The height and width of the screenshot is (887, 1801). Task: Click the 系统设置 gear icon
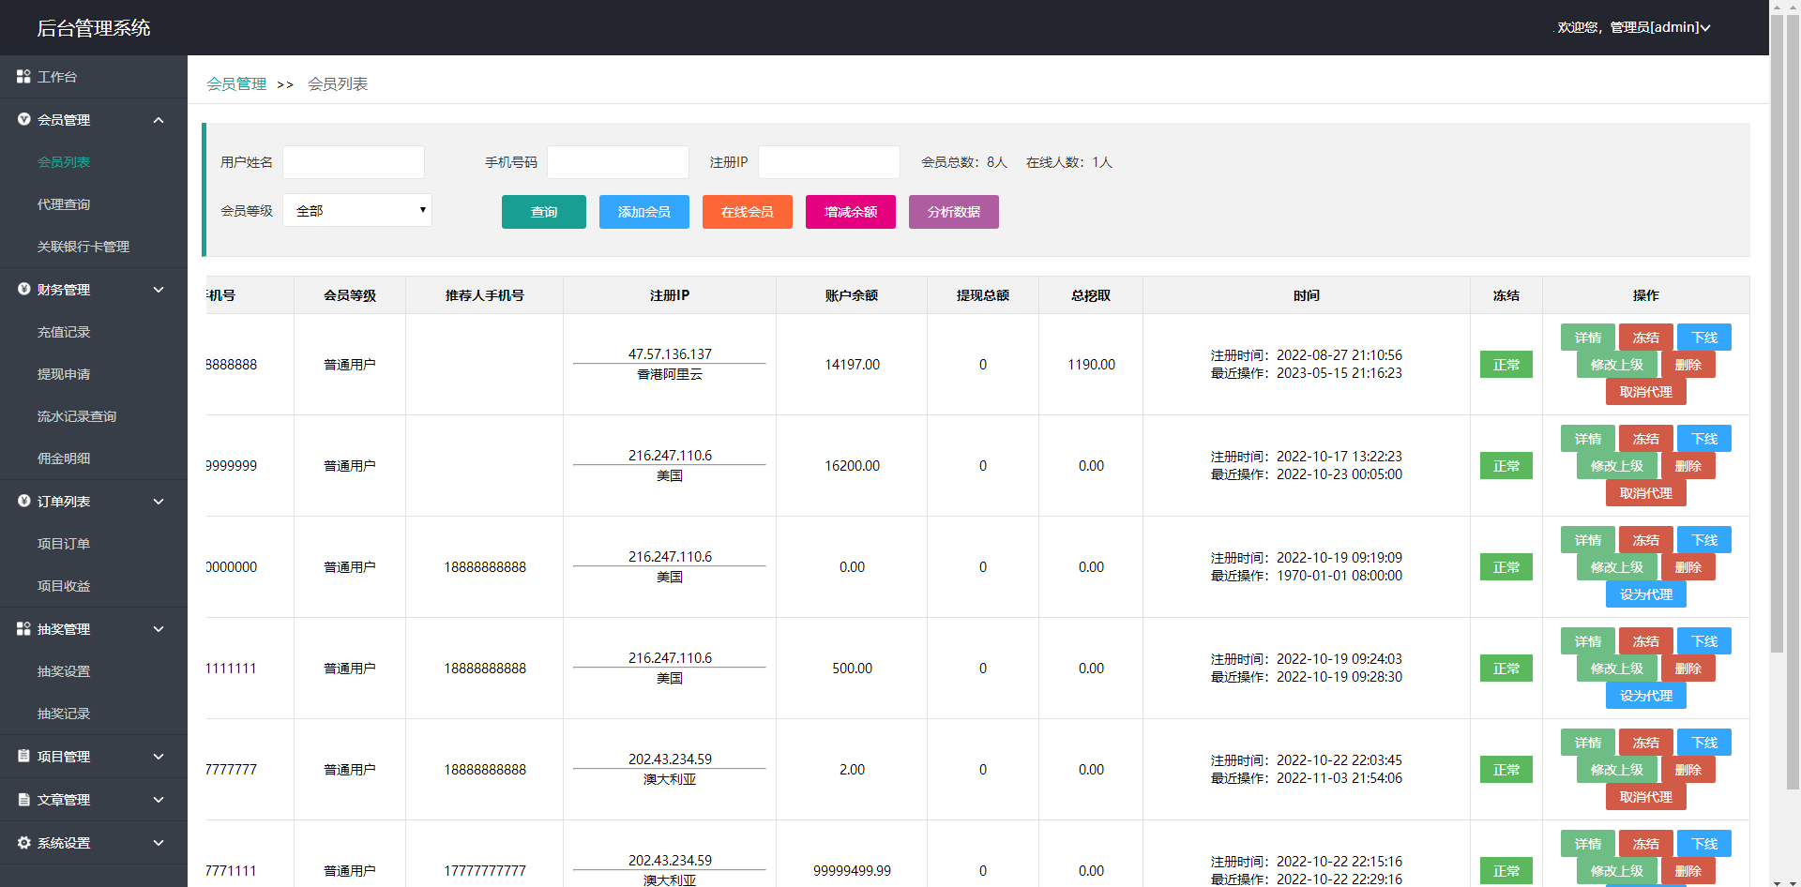pos(23,843)
